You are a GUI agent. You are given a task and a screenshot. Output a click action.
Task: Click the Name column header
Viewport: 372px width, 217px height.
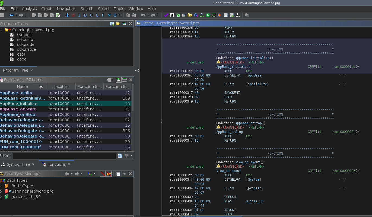click(22, 87)
